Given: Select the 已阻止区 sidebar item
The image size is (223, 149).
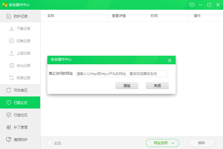Looking at the screenshot, I should tap(20, 103).
